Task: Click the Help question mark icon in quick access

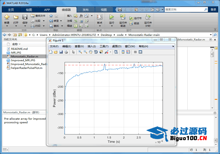Action: click(158, 10)
